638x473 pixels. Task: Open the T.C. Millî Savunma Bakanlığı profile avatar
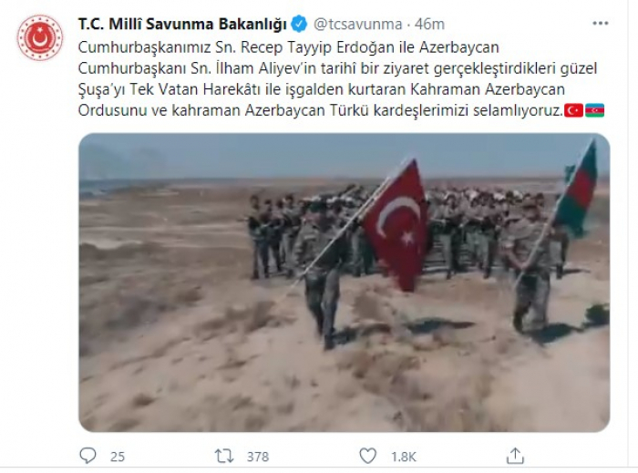40,38
